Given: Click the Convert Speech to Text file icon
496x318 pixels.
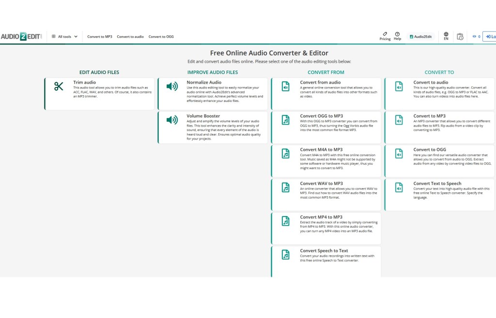Looking at the screenshot, I should click(x=286, y=255).
